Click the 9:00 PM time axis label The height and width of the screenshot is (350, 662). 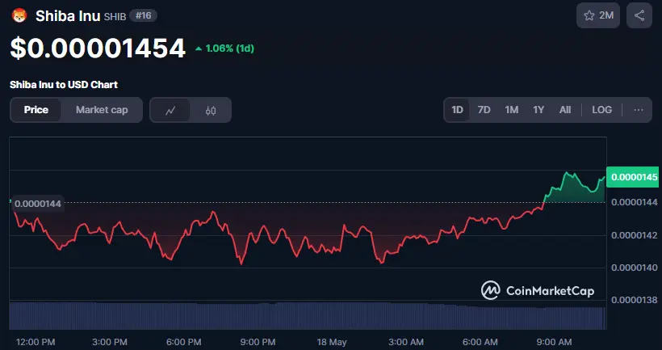(x=258, y=342)
